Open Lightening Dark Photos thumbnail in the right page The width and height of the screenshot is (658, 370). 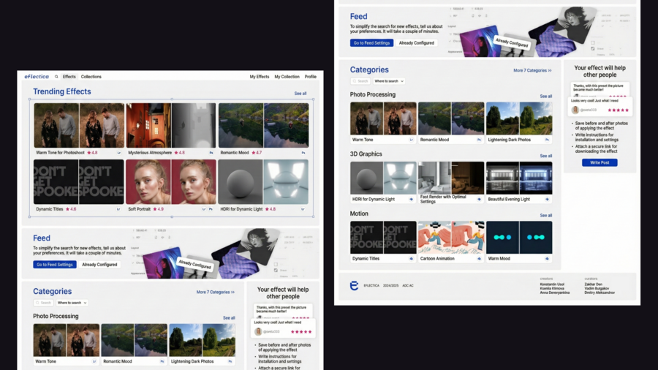point(519,118)
